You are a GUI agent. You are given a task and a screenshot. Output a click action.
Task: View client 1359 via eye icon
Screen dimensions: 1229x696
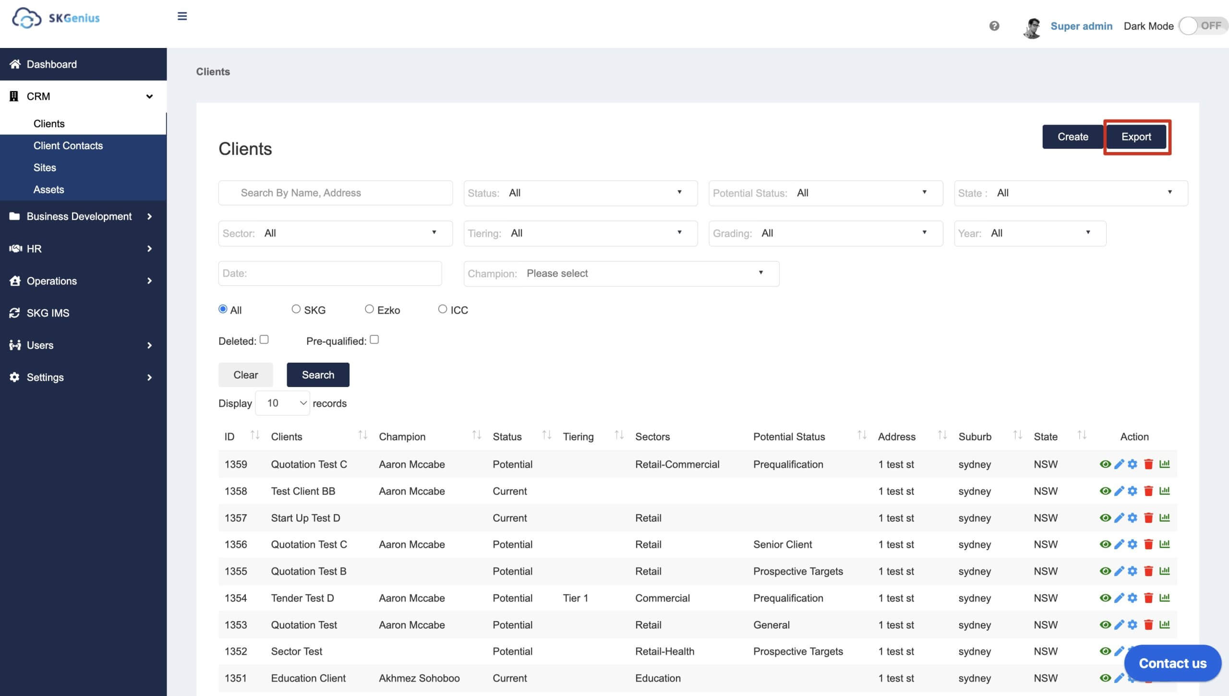click(x=1105, y=464)
